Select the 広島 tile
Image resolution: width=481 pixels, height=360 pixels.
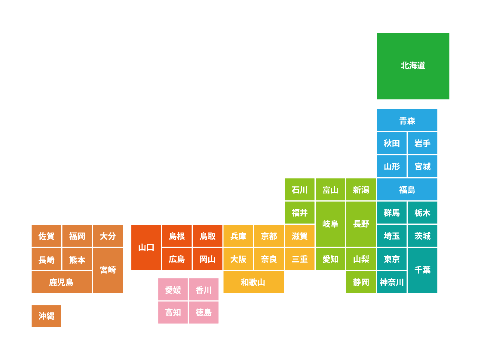coord(177,259)
